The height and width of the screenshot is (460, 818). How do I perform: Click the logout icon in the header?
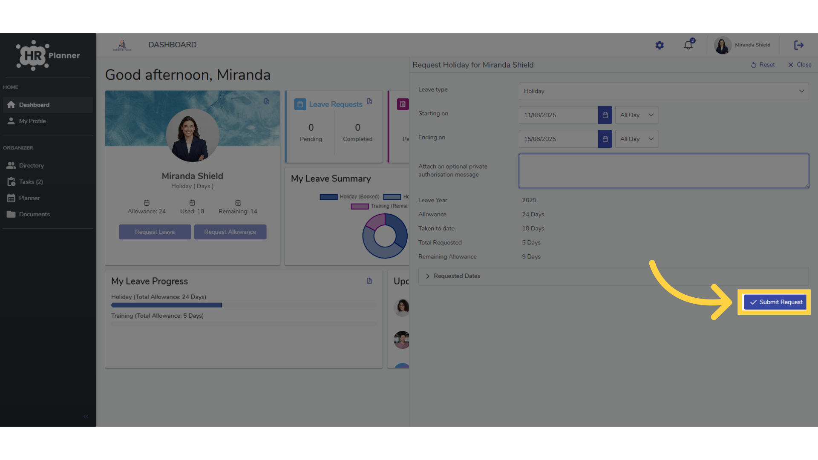tap(799, 45)
